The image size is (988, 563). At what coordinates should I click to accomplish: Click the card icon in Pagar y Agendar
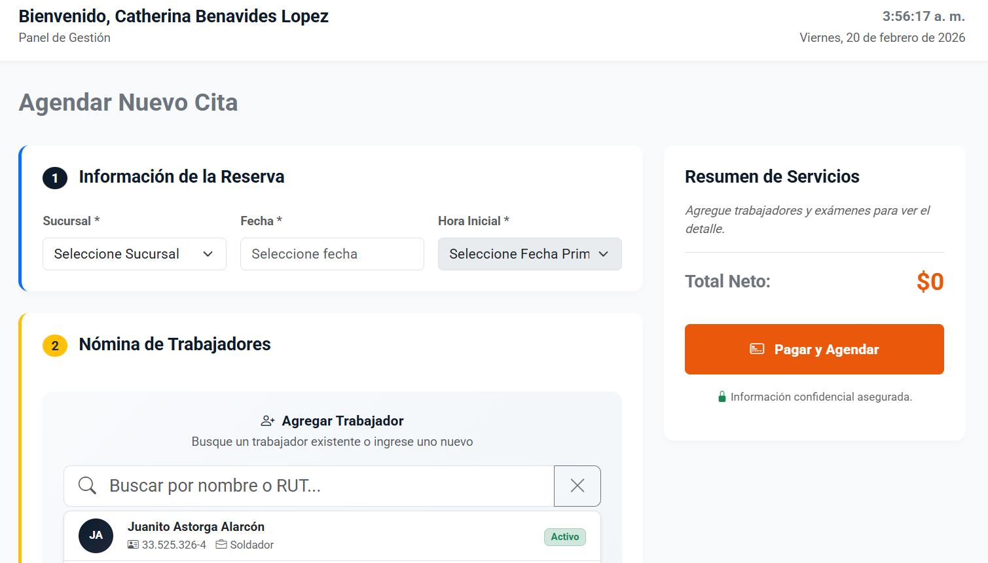coord(757,349)
